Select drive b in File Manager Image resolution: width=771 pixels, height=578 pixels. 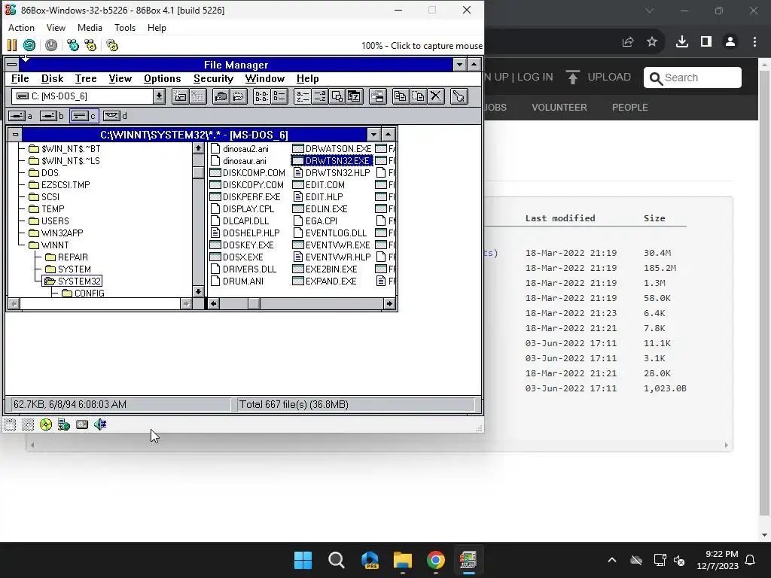click(x=52, y=116)
